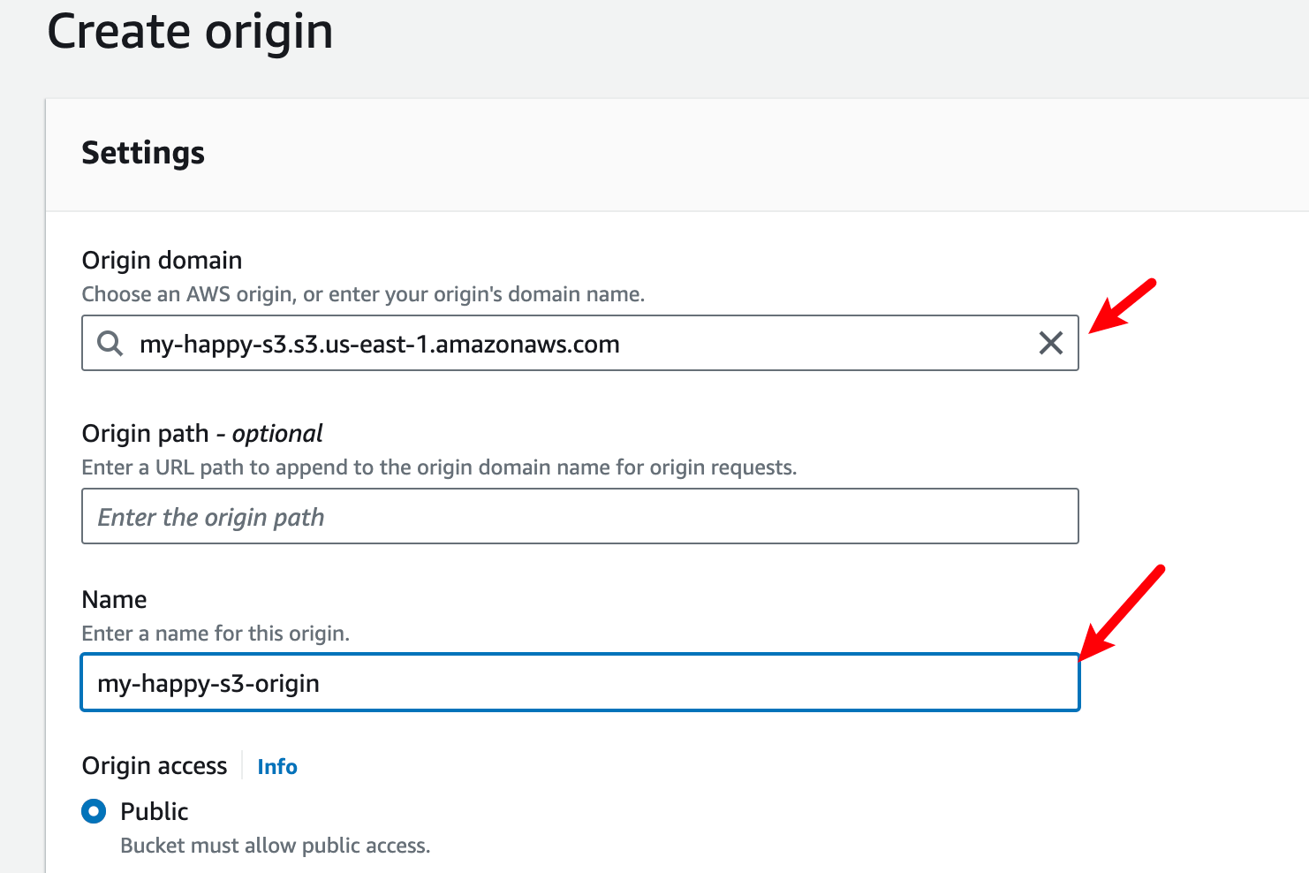Click the Origin access label

pos(155,765)
